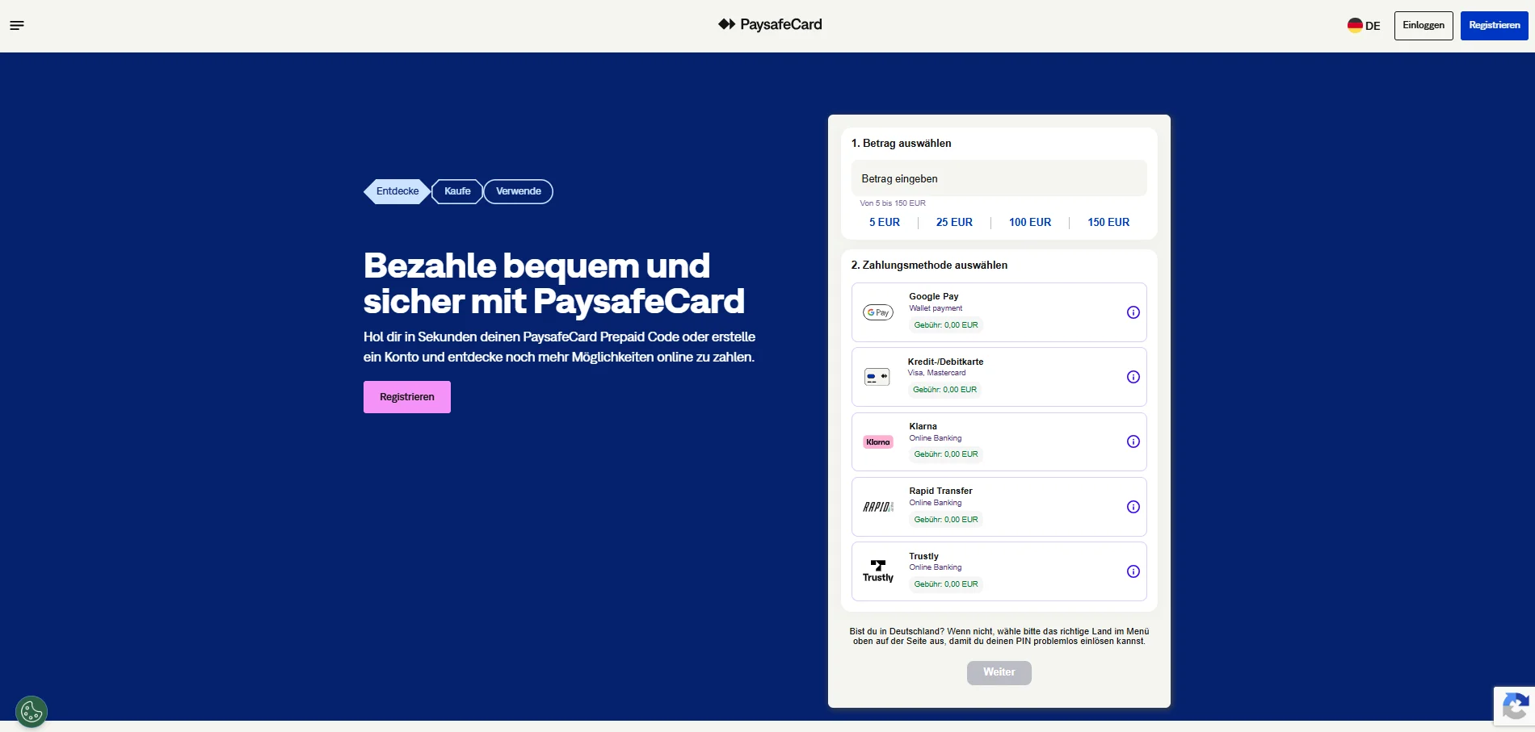1535x732 pixels.
Task: Choose the 100 EUR preset amount
Action: (1030, 222)
